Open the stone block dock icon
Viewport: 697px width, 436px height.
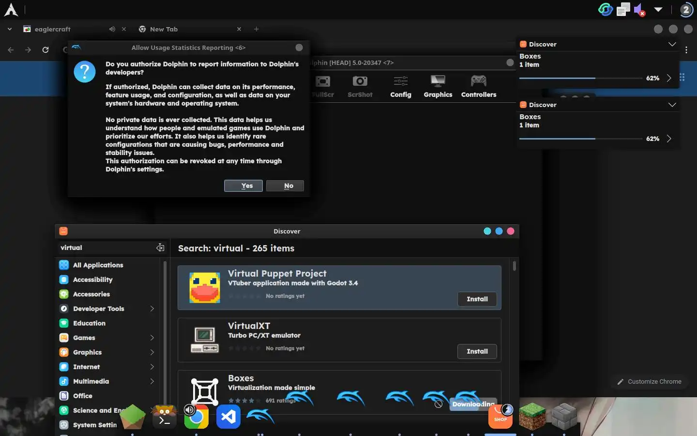(x=564, y=417)
